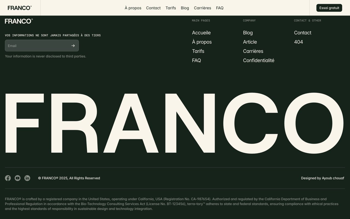Open the Confidentialité footer link
This screenshot has height=219, width=350.
[x=259, y=60]
